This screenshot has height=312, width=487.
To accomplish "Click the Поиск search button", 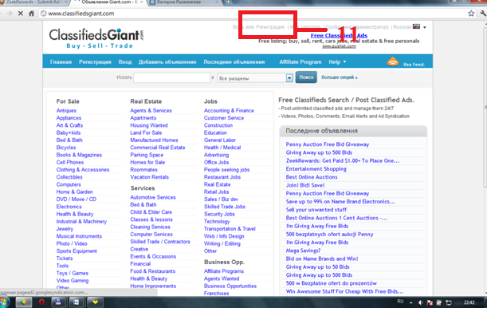I will (x=306, y=77).
